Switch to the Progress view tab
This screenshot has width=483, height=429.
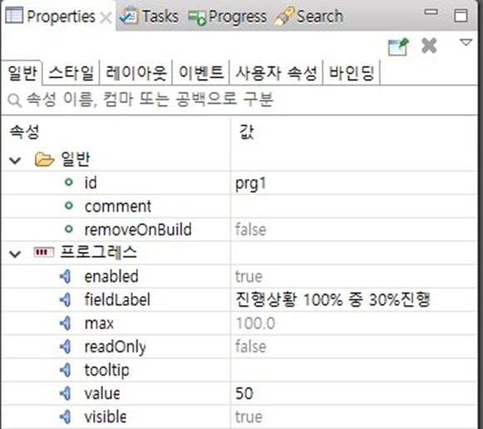coord(227,16)
